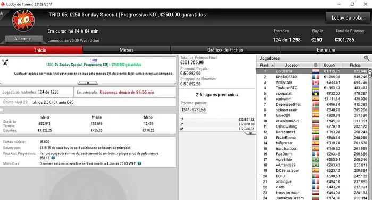
Task: Open the player search magnifier icon
Action: (366, 58)
